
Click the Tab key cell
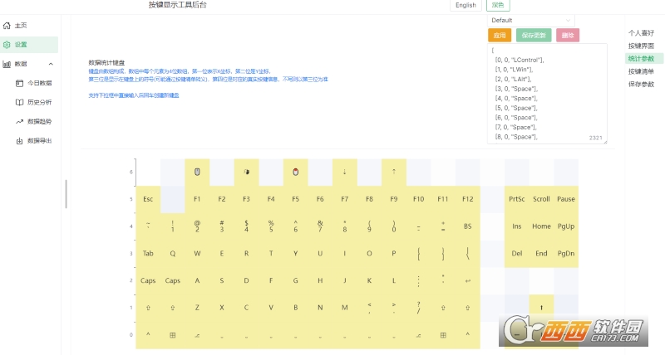pyautogui.click(x=148, y=254)
